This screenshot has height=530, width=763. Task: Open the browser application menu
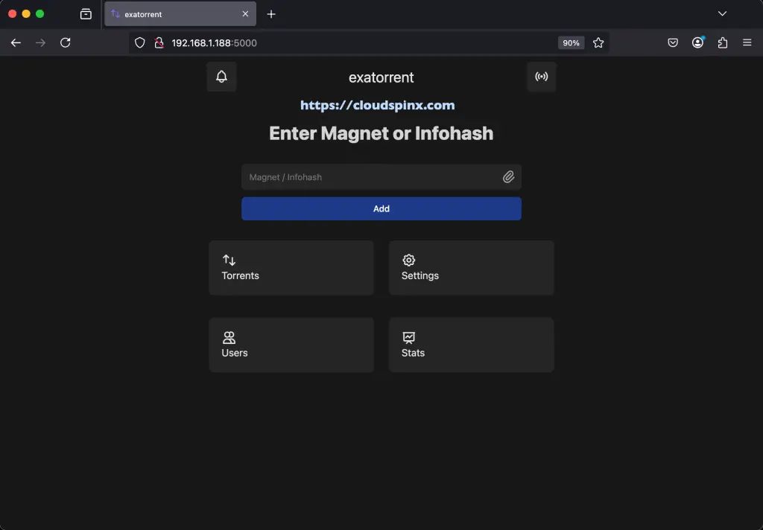[747, 42]
